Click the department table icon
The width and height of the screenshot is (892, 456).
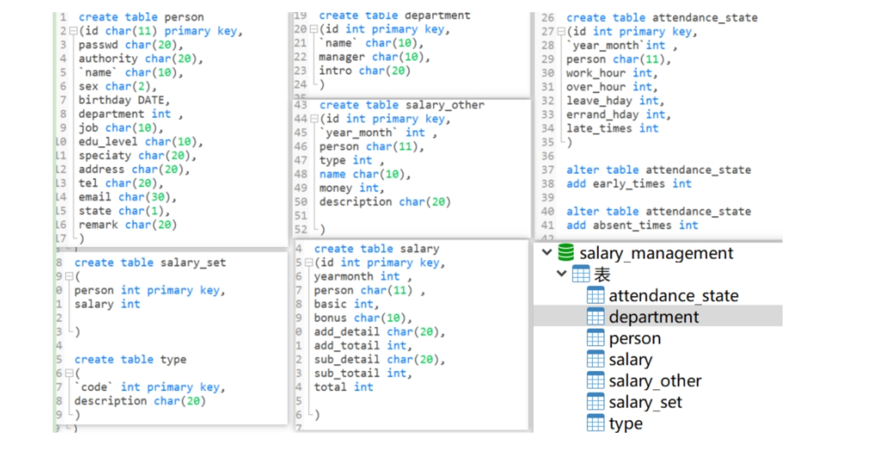point(595,317)
